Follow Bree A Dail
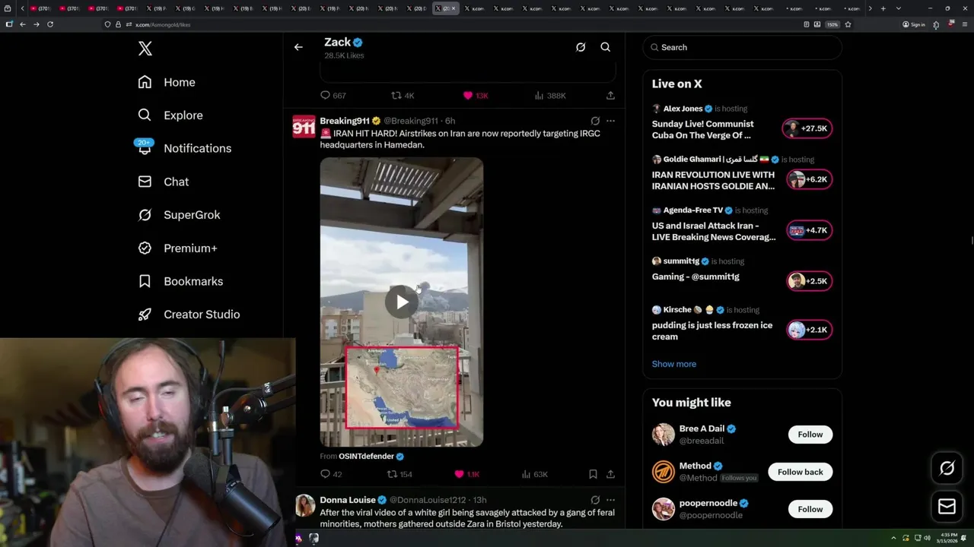Image resolution: width=974 pixels, height=547 pixels. click(x=810, y=435)
